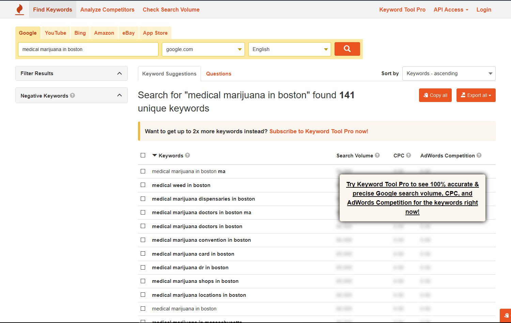Click help icon next to CPC header

click(408, 155)
